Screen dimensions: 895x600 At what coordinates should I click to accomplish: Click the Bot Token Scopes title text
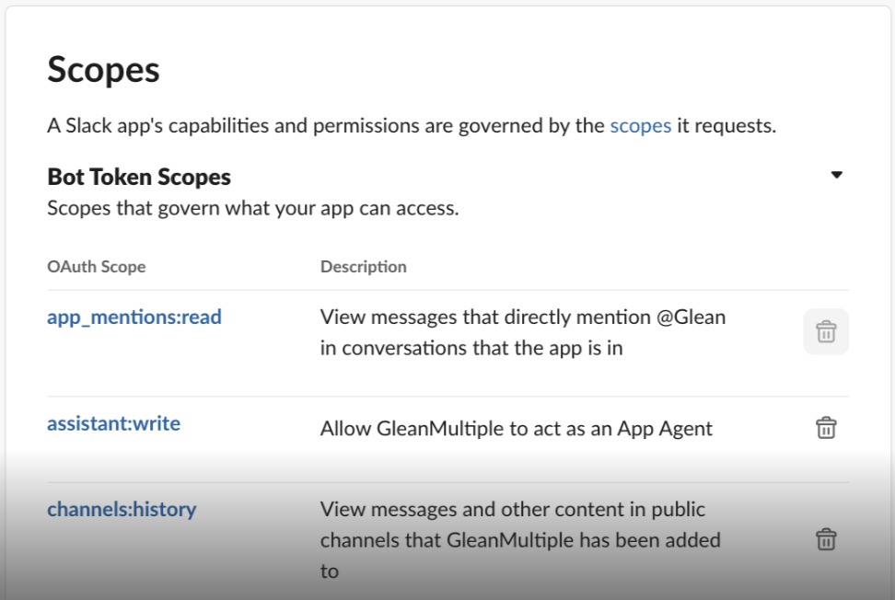tap(138, 177)
